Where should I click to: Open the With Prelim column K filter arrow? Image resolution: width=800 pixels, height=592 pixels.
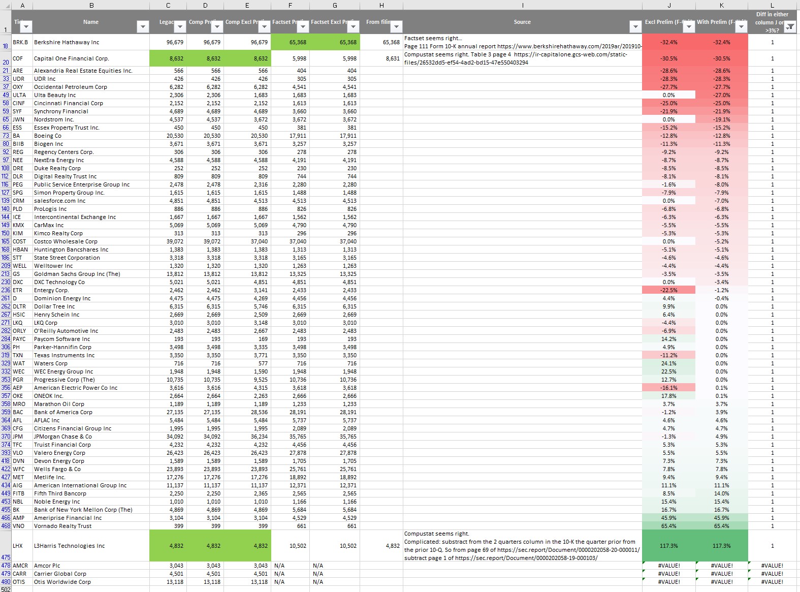tap(742, 27)
